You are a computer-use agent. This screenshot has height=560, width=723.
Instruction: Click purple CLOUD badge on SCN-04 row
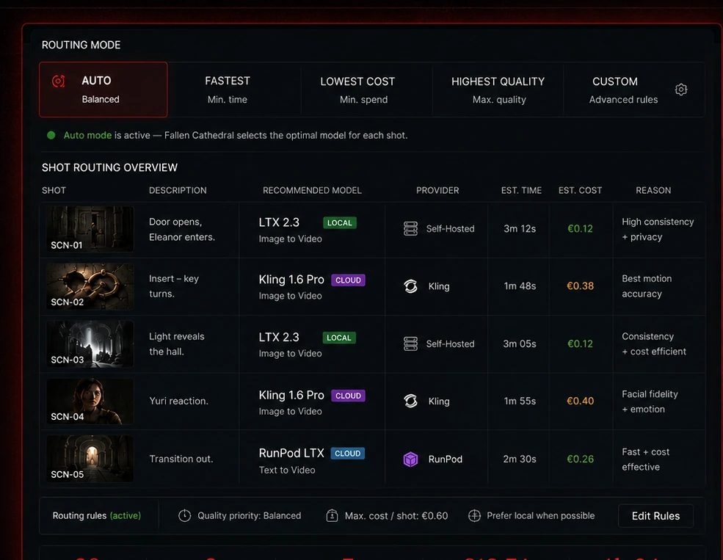pos(348,396)
